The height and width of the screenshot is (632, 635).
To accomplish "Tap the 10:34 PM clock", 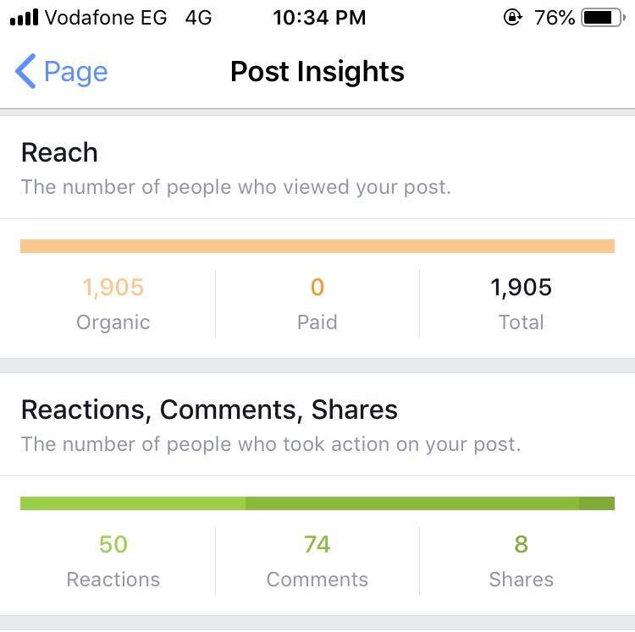I will pyautogui.click(x=319, y=18).
